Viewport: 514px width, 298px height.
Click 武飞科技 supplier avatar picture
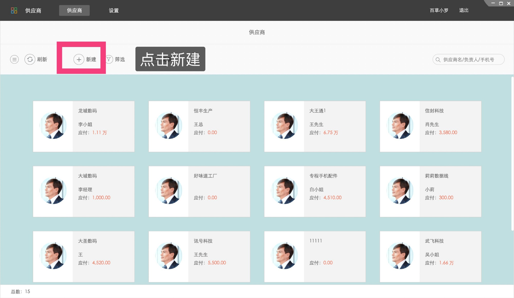point(400,256)
